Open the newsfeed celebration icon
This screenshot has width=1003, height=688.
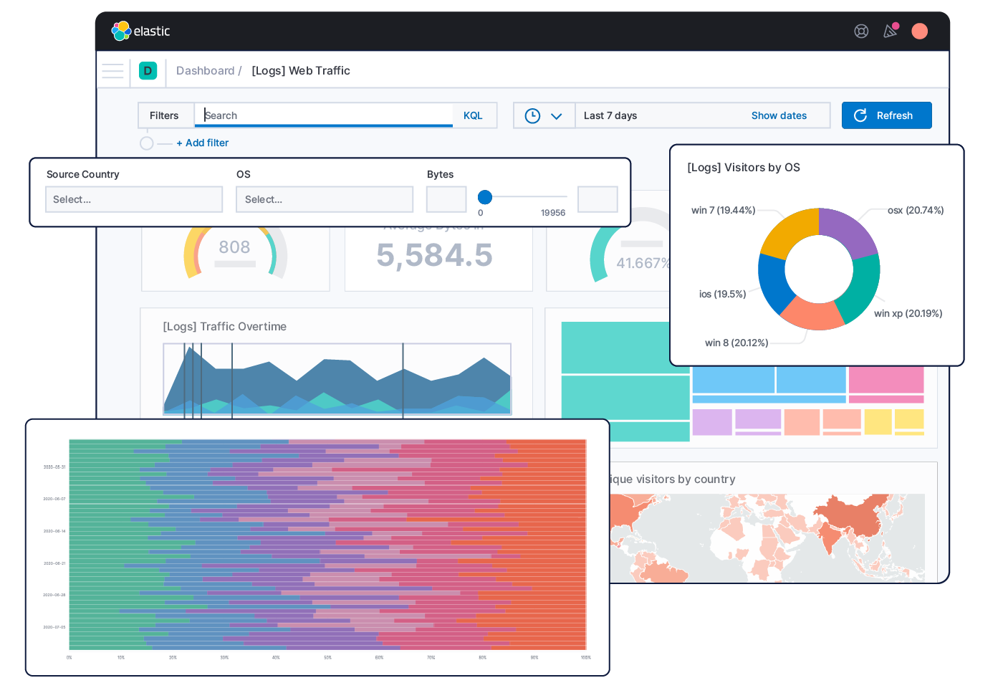pos(891,31)
